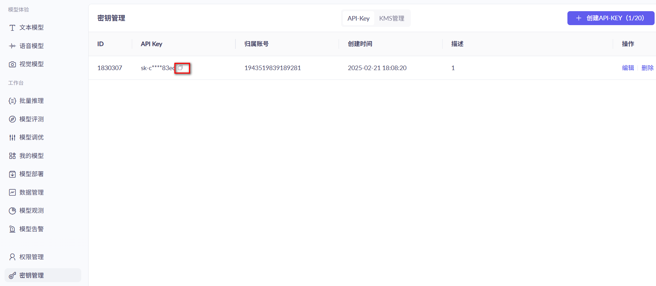656x286 pixels.
Task: Click the ID value 1830307
Action: pyautogui.click(x=110, y=68)
